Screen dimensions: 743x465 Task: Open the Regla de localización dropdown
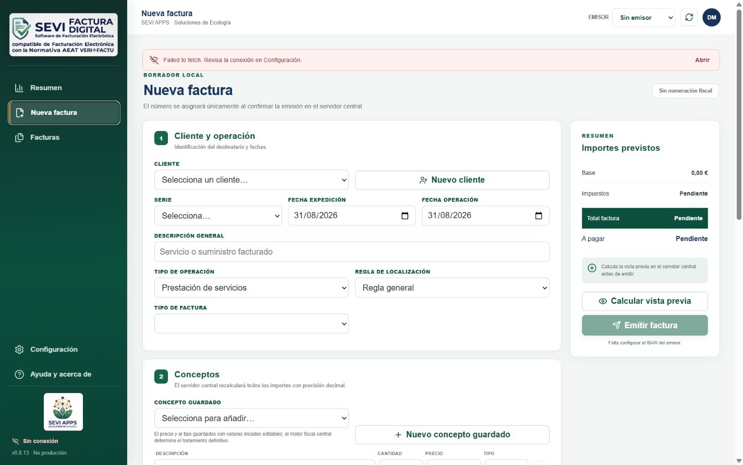point(452,288)
